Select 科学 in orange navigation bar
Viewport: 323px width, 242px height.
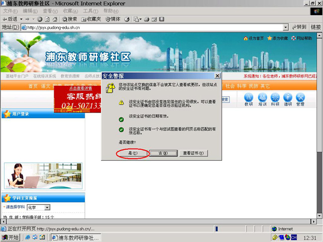click(x=242, y=86)
